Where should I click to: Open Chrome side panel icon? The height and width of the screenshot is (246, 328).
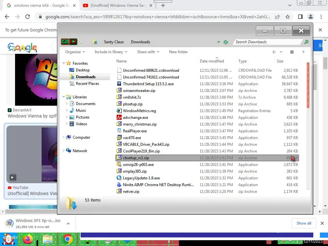click(x=300, y=17)
